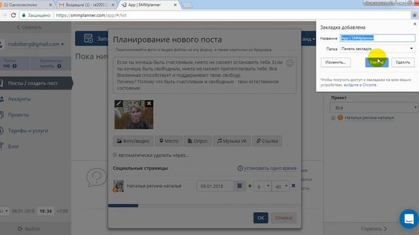Click the post text area
419x235 pixels.
click(x=205, y=75)
